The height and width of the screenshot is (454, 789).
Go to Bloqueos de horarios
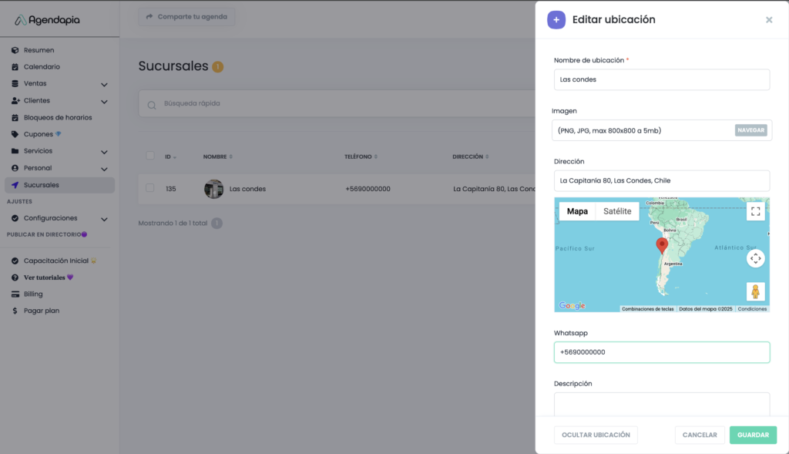tap(57, 117)
